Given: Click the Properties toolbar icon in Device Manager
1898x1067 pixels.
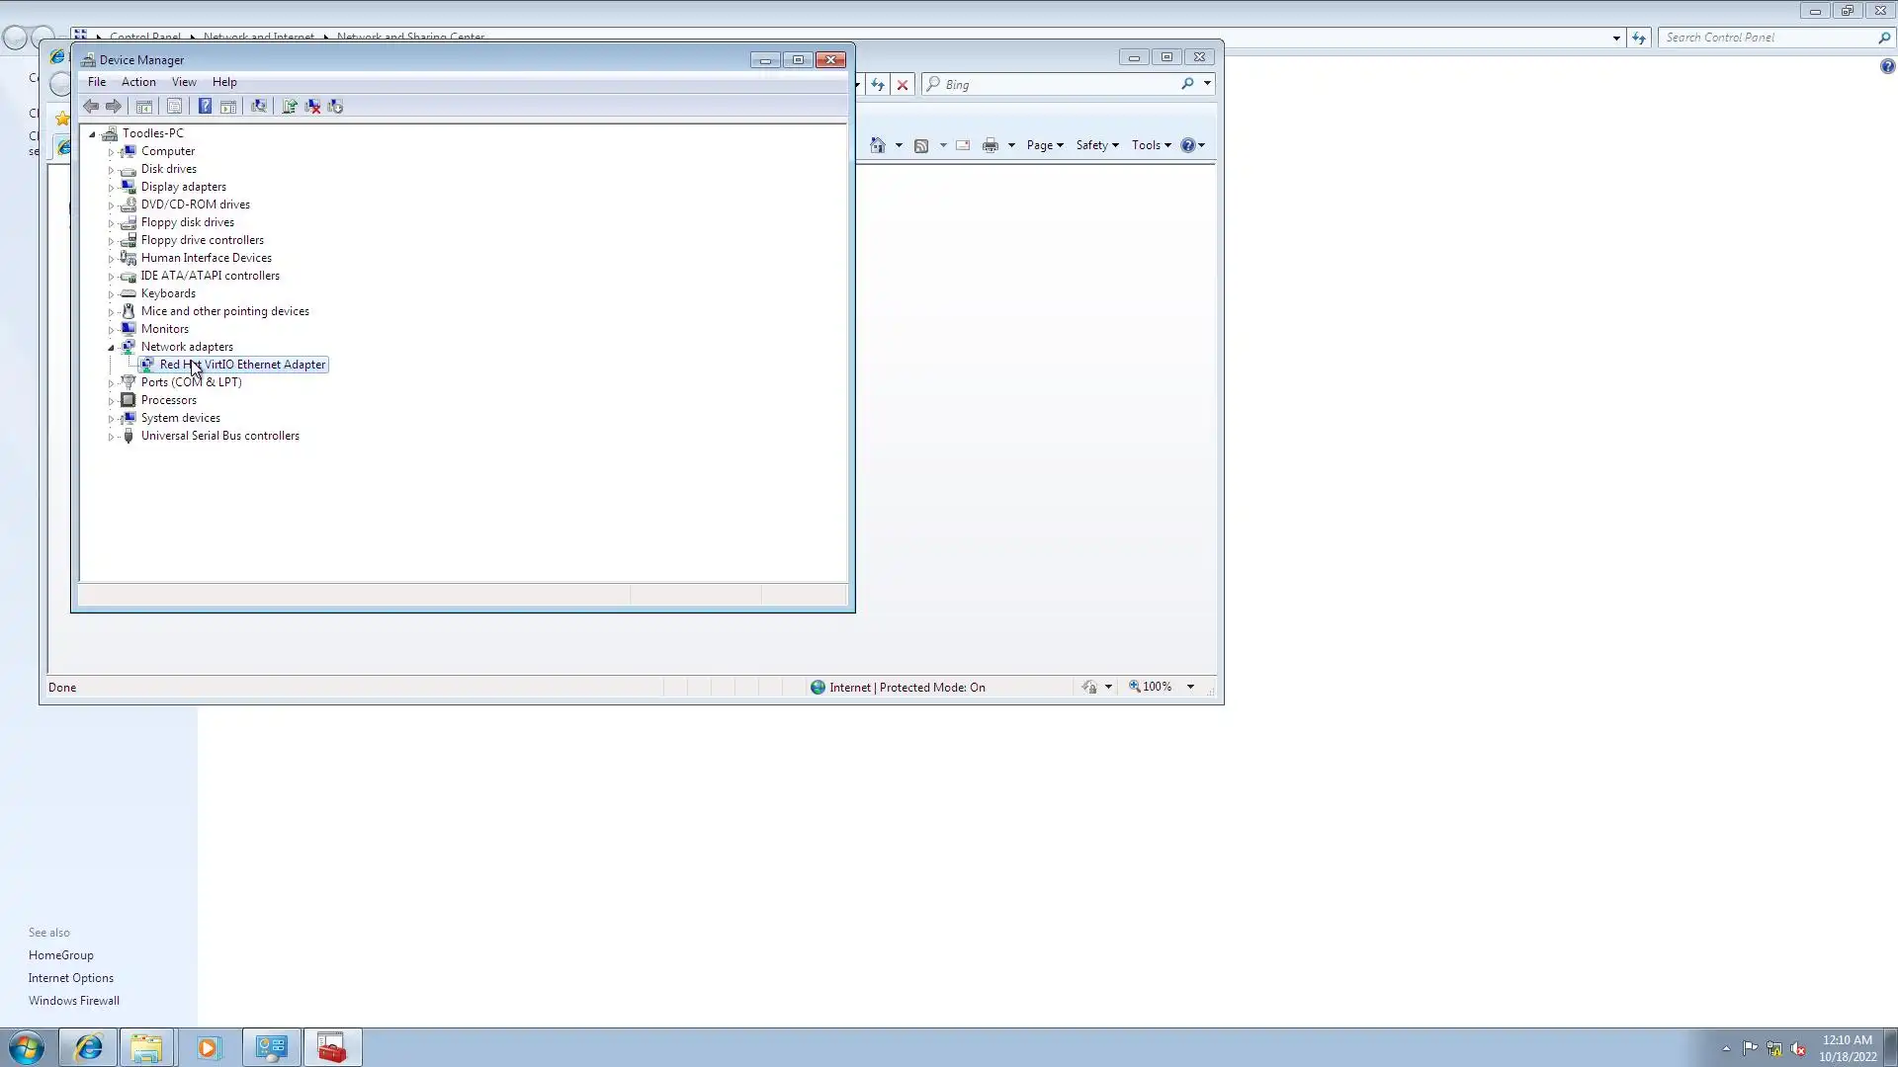Looking at the screenshot, I should [x=174, y=107].
